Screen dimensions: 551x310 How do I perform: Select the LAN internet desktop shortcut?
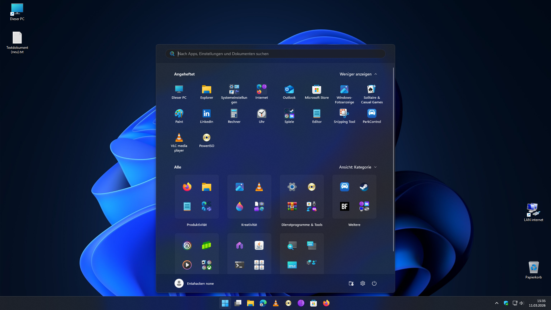533,212
